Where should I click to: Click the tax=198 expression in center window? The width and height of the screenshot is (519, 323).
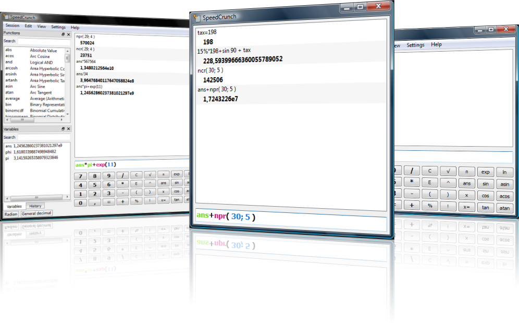[x=207, y=32]
